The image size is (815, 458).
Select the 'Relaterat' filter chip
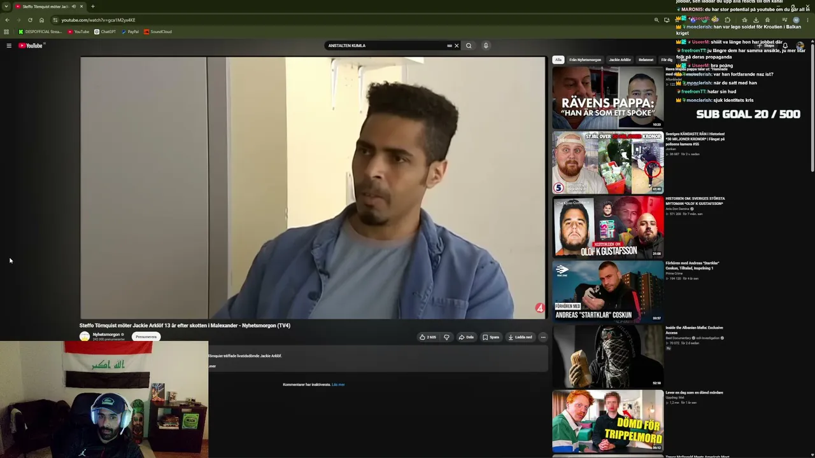(x=646, y=60)
